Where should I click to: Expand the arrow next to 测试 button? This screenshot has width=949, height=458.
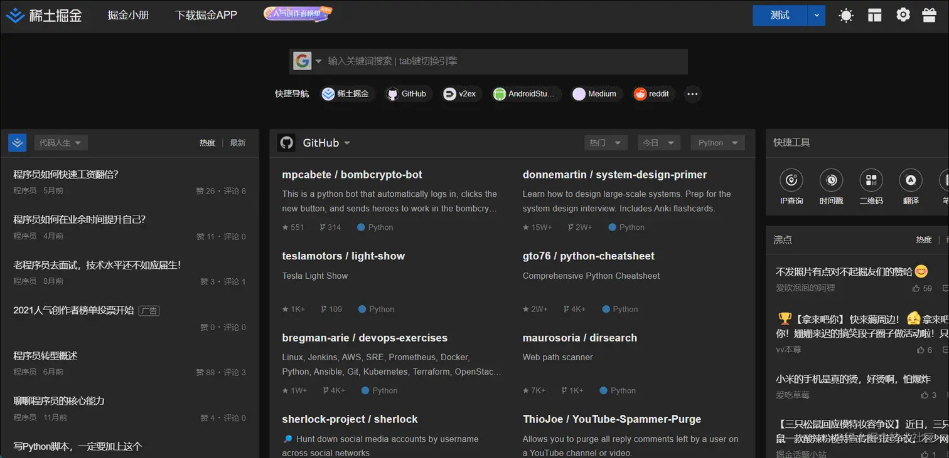[x=817, y=15]
